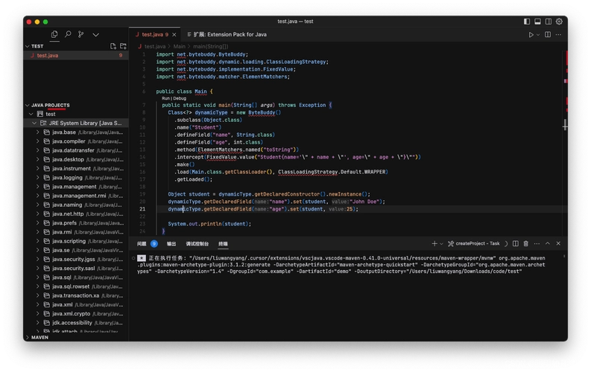Click Main in the breadcrumb path
Screen dimensions: 591x372
[180, 46]
